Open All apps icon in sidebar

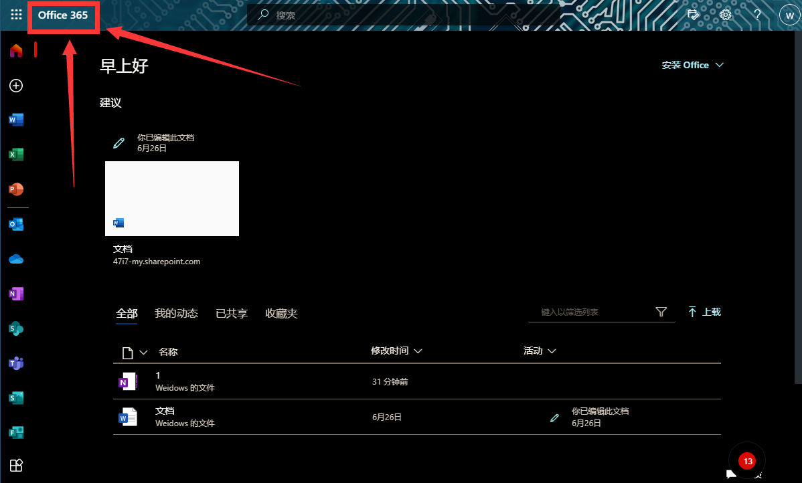click(16, 465)
